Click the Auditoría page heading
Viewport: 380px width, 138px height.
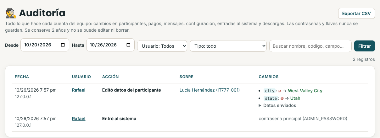coord(42,13)
